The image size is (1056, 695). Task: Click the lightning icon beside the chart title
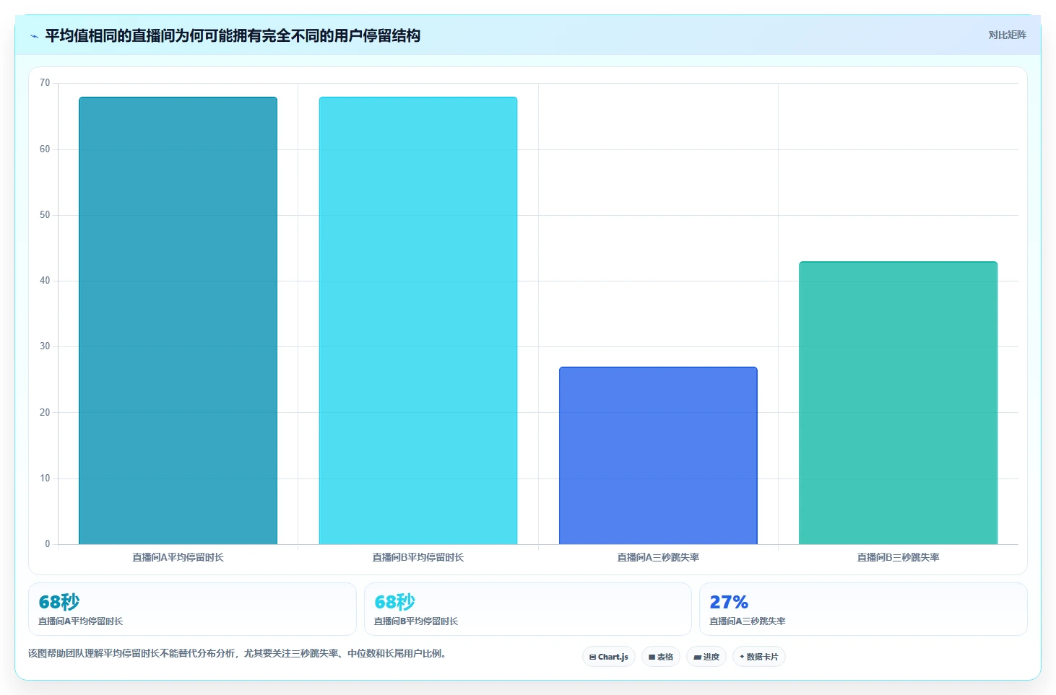[34, 36]
